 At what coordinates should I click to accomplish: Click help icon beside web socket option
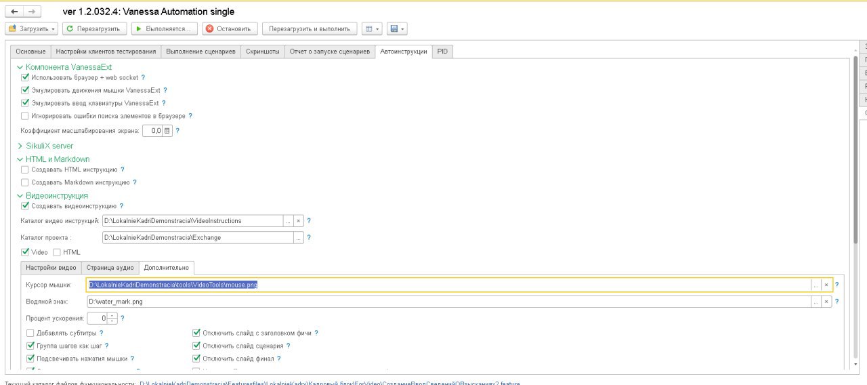pos(143,77)
